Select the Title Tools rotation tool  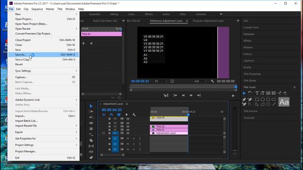point(250,93)
